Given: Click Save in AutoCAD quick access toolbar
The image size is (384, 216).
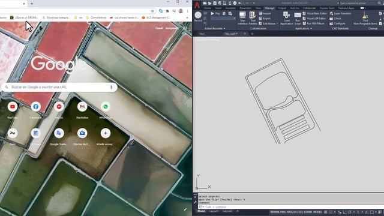Looking at the screenshot, I should pyautogui.click(x=215, y=3).
